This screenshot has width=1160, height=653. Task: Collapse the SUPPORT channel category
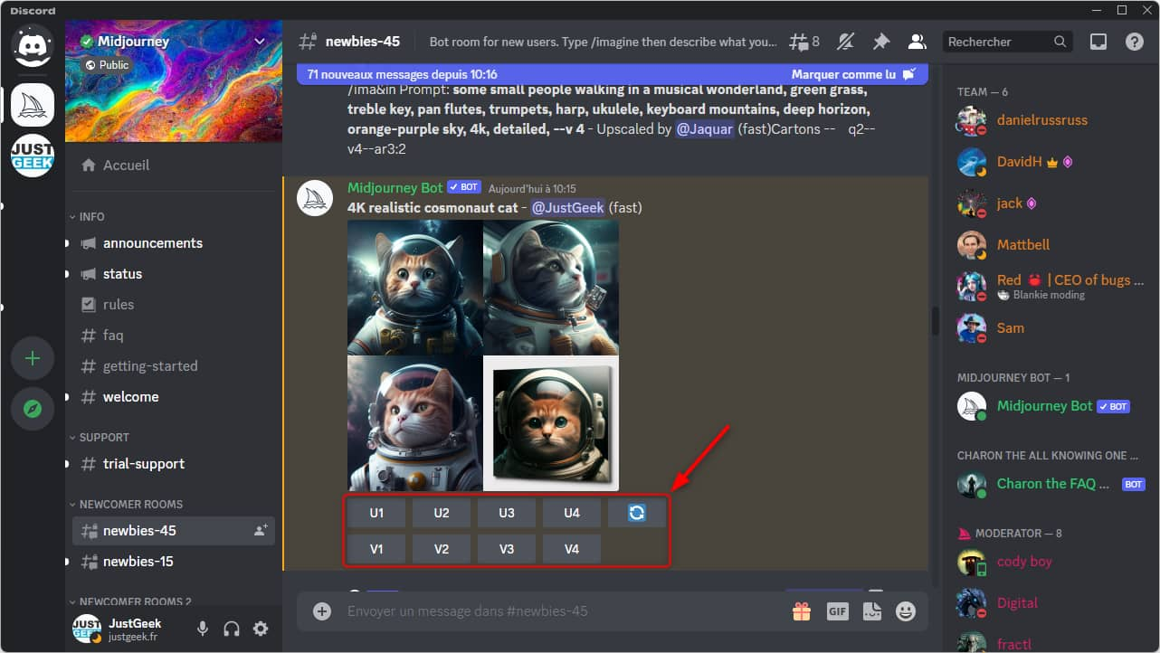(104, 438)
